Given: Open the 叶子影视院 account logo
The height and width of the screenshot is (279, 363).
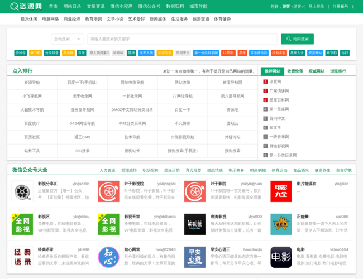Looking at the screenshot, I should 108,191.
